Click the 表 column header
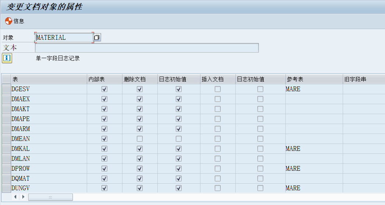385x205 pixels. click(x=49, y=79)
